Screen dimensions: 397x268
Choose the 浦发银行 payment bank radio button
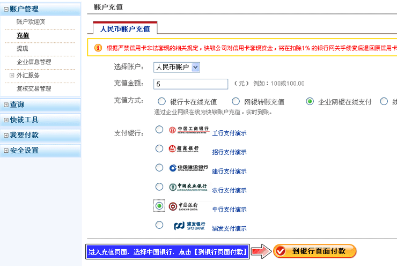point(159,225)
